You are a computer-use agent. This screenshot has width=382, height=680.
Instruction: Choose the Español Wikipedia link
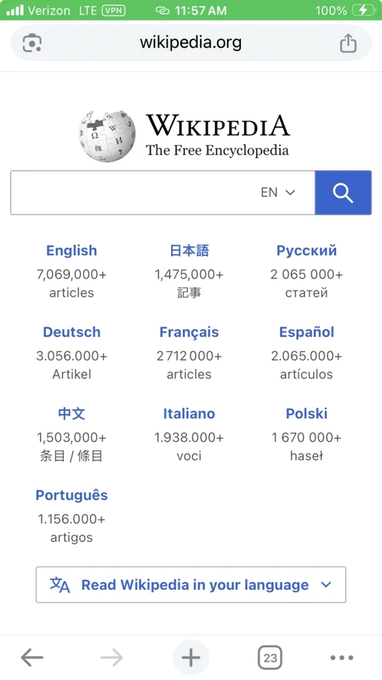tap(307, 332)
